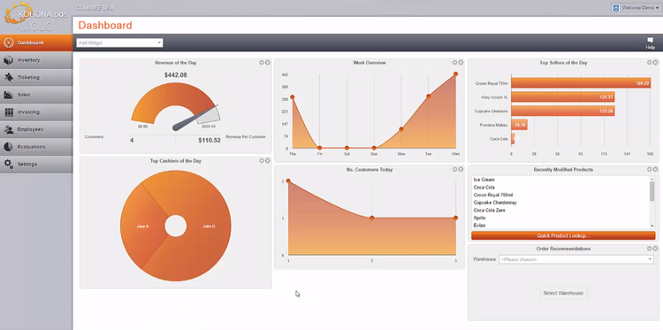
Task: Click the Dashboard page title
Action: (105, 26)
